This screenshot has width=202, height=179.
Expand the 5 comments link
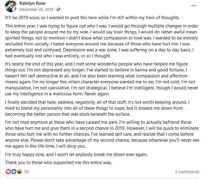187,172
